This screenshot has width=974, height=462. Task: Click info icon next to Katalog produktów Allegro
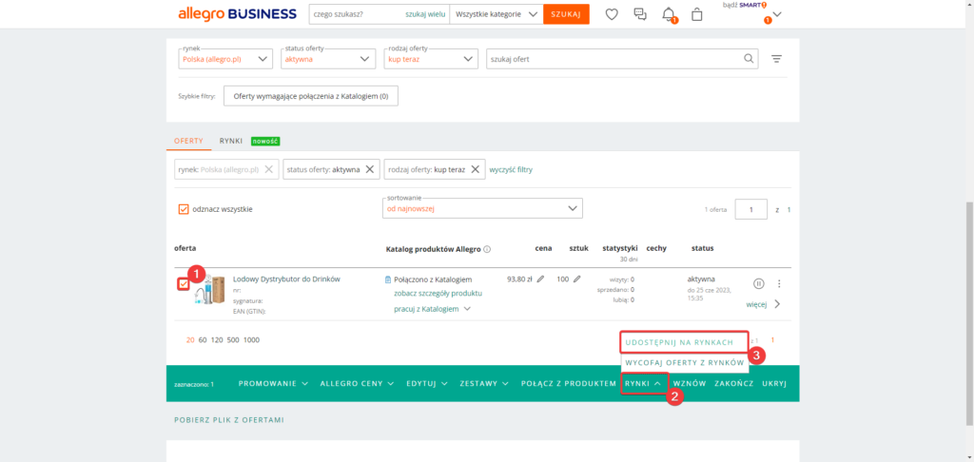click(x=487, y=249)
